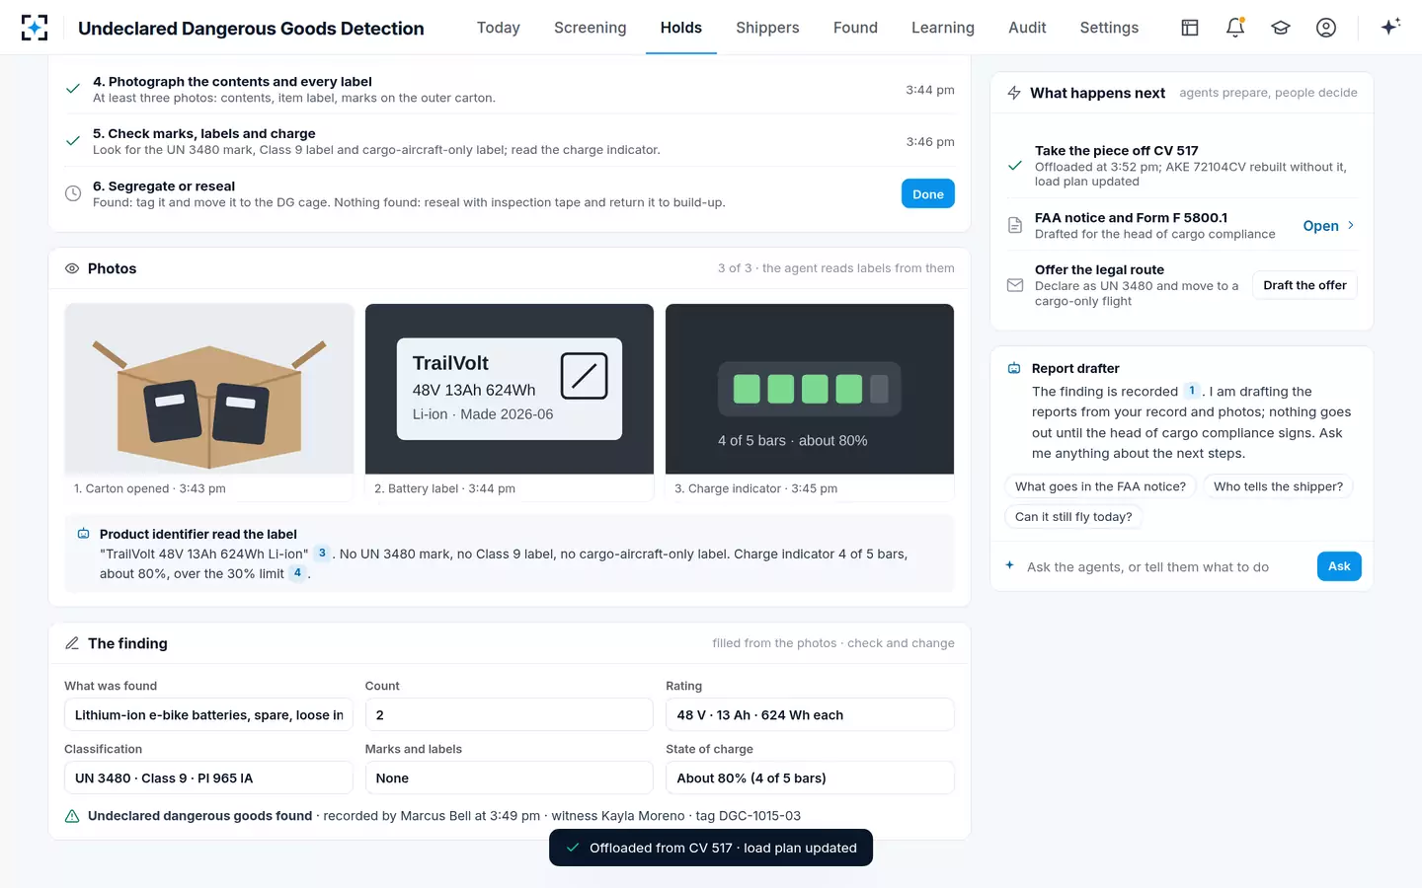Image resolution: width=1422 pixels, height=888 pixels.
Task: Mark step 6 as Done
Action: [x=928, y=193]
